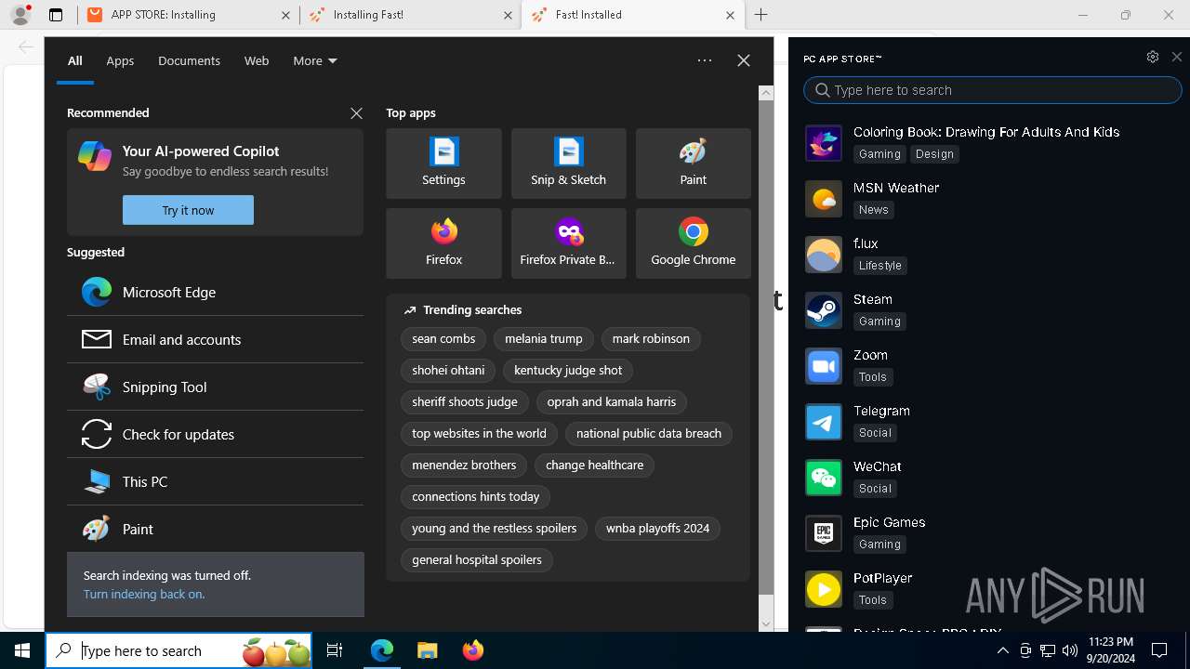
Task: Click search panel scrollbar up arrow
Action: point(766,93)
